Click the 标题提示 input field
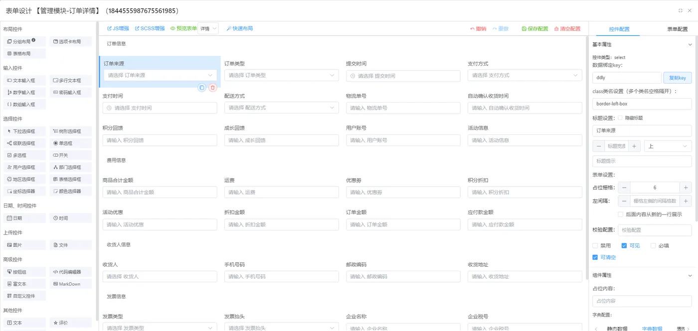The image size is (698, 331). [642, 161]
